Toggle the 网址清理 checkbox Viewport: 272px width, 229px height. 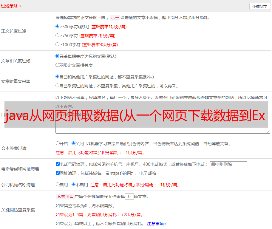(x=58, y=173)
